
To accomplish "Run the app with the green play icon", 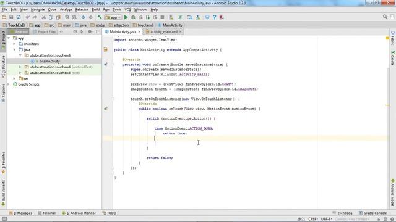I will (x=126, y=17).
